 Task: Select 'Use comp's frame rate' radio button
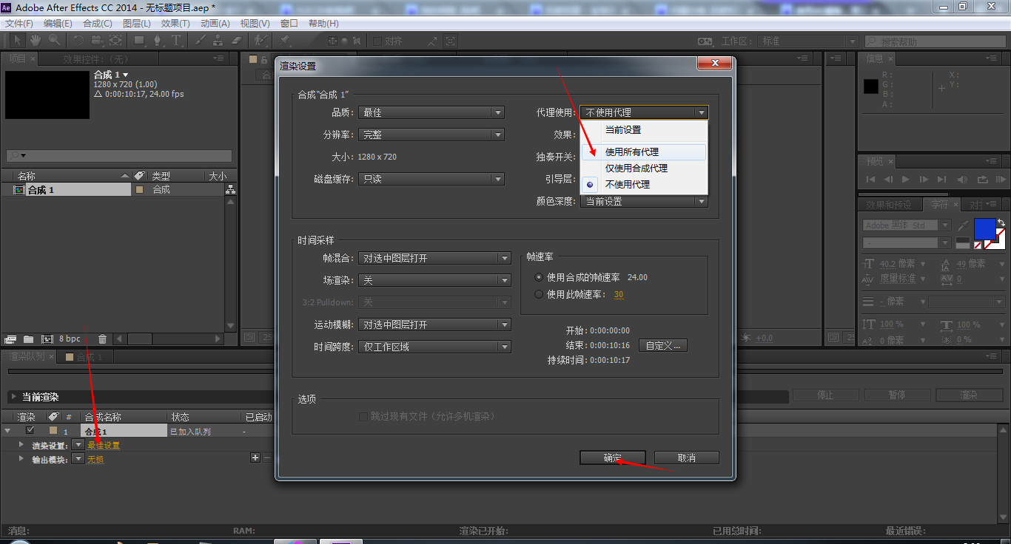[539, 277]
